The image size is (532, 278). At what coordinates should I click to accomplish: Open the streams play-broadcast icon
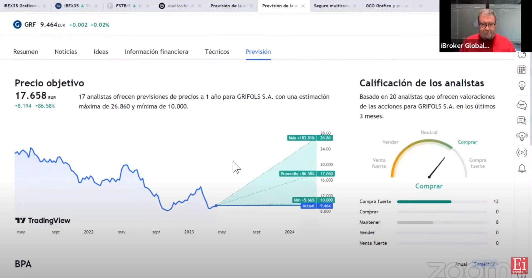(x=522, y=152)
